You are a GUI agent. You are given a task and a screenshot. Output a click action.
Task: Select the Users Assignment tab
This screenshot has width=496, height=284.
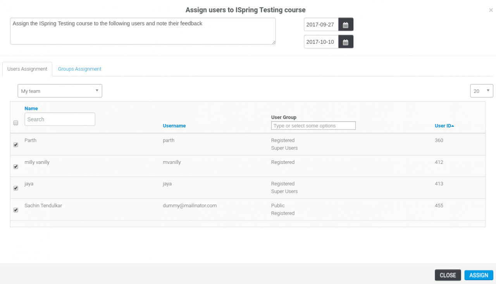tap(27, 69)
